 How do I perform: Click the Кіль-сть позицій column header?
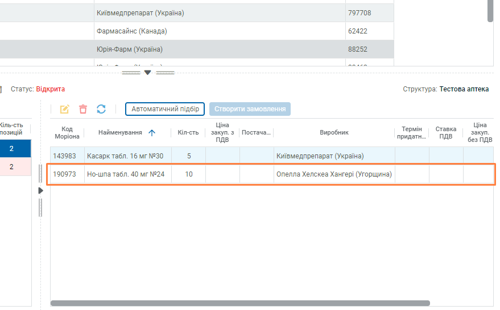click(x=11, y=129)
